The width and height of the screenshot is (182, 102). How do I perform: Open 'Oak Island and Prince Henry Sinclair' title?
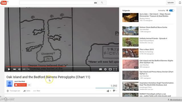156,73
